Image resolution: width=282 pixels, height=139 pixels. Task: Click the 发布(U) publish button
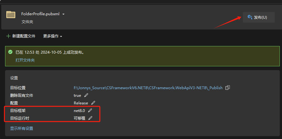[x=258, y=17]
